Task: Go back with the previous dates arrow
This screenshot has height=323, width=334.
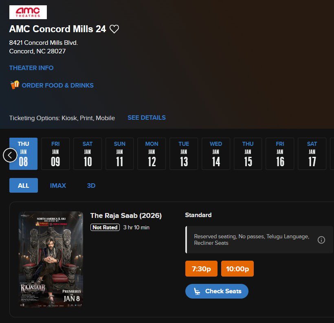Action: point(10,155)
